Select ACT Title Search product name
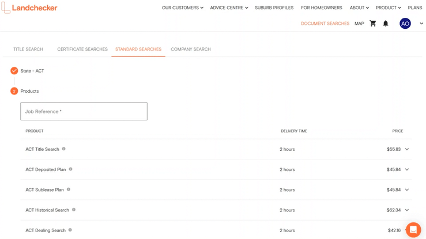 pos(42,149)
